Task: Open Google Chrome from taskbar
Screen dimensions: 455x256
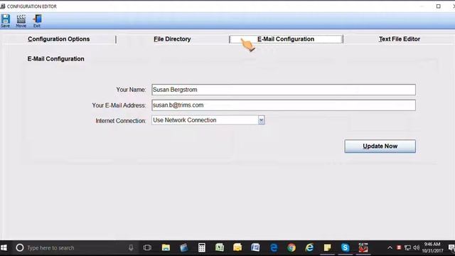Action: tap(291, 247)
